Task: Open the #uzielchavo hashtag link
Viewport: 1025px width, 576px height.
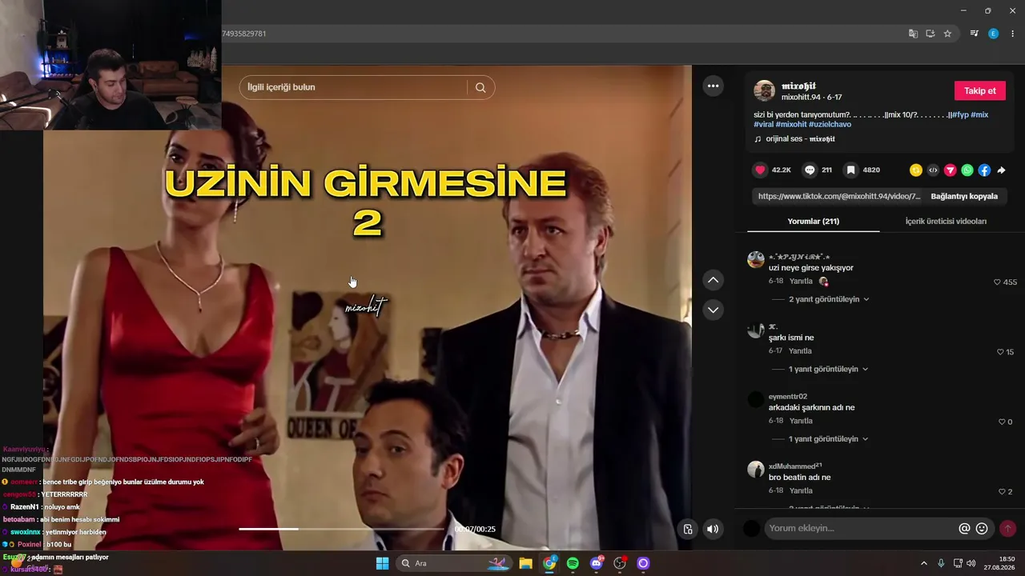Action: pos(830,124)
